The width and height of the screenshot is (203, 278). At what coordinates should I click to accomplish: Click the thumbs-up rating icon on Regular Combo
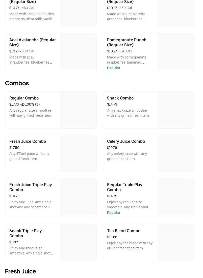23,104
